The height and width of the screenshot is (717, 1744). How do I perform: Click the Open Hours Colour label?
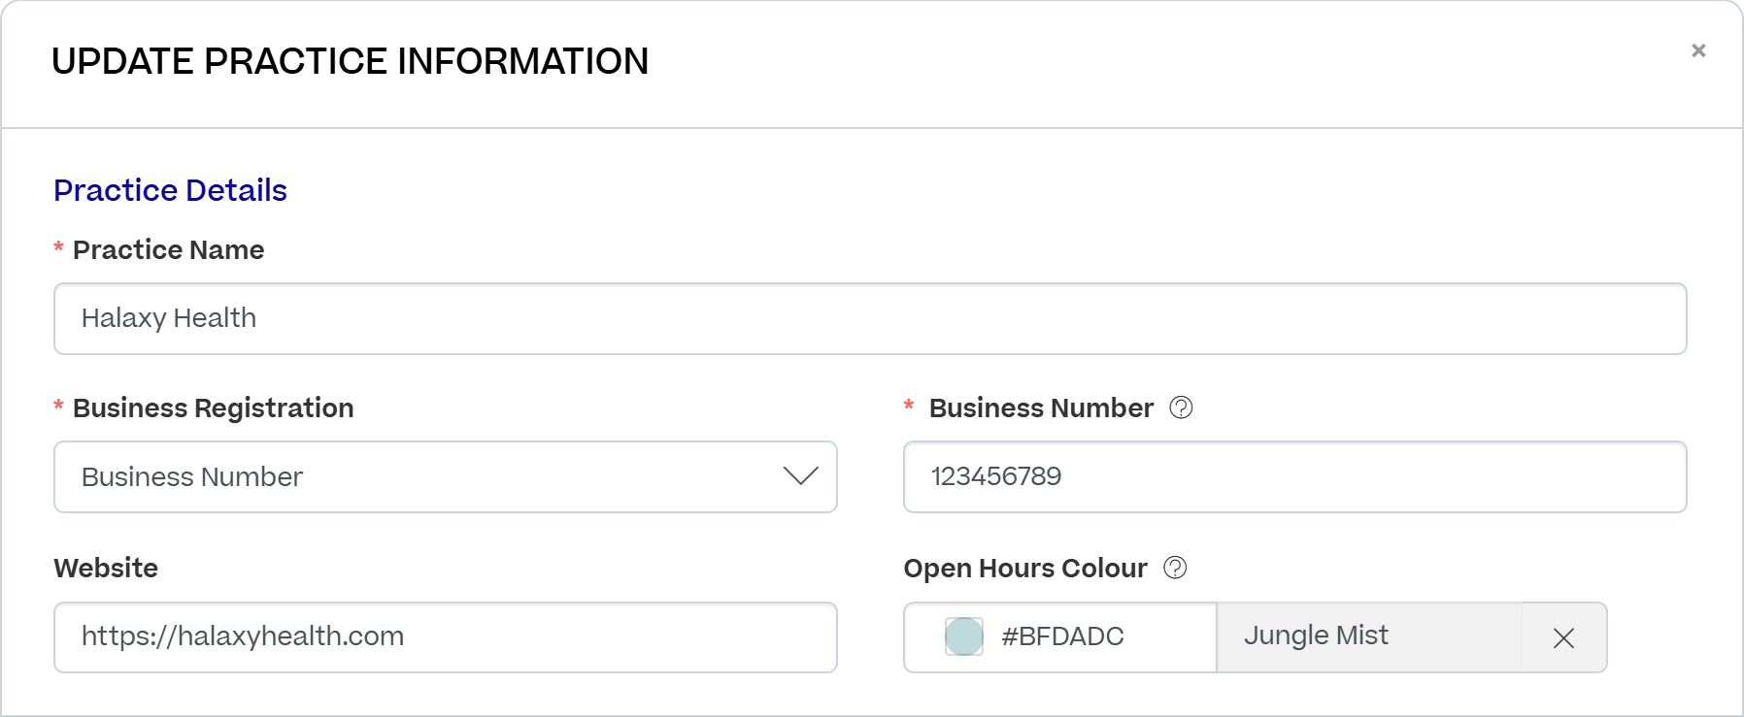[x=1024, y=569]
